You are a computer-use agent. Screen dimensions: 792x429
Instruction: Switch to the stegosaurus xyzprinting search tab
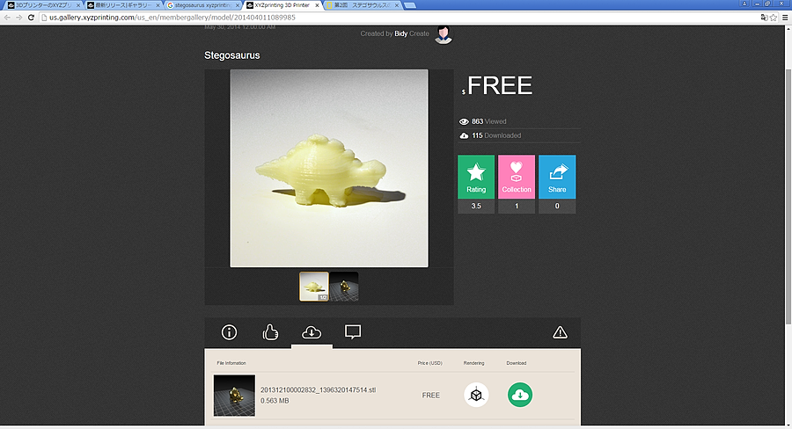pyautogui.click(x=202, y=5)
